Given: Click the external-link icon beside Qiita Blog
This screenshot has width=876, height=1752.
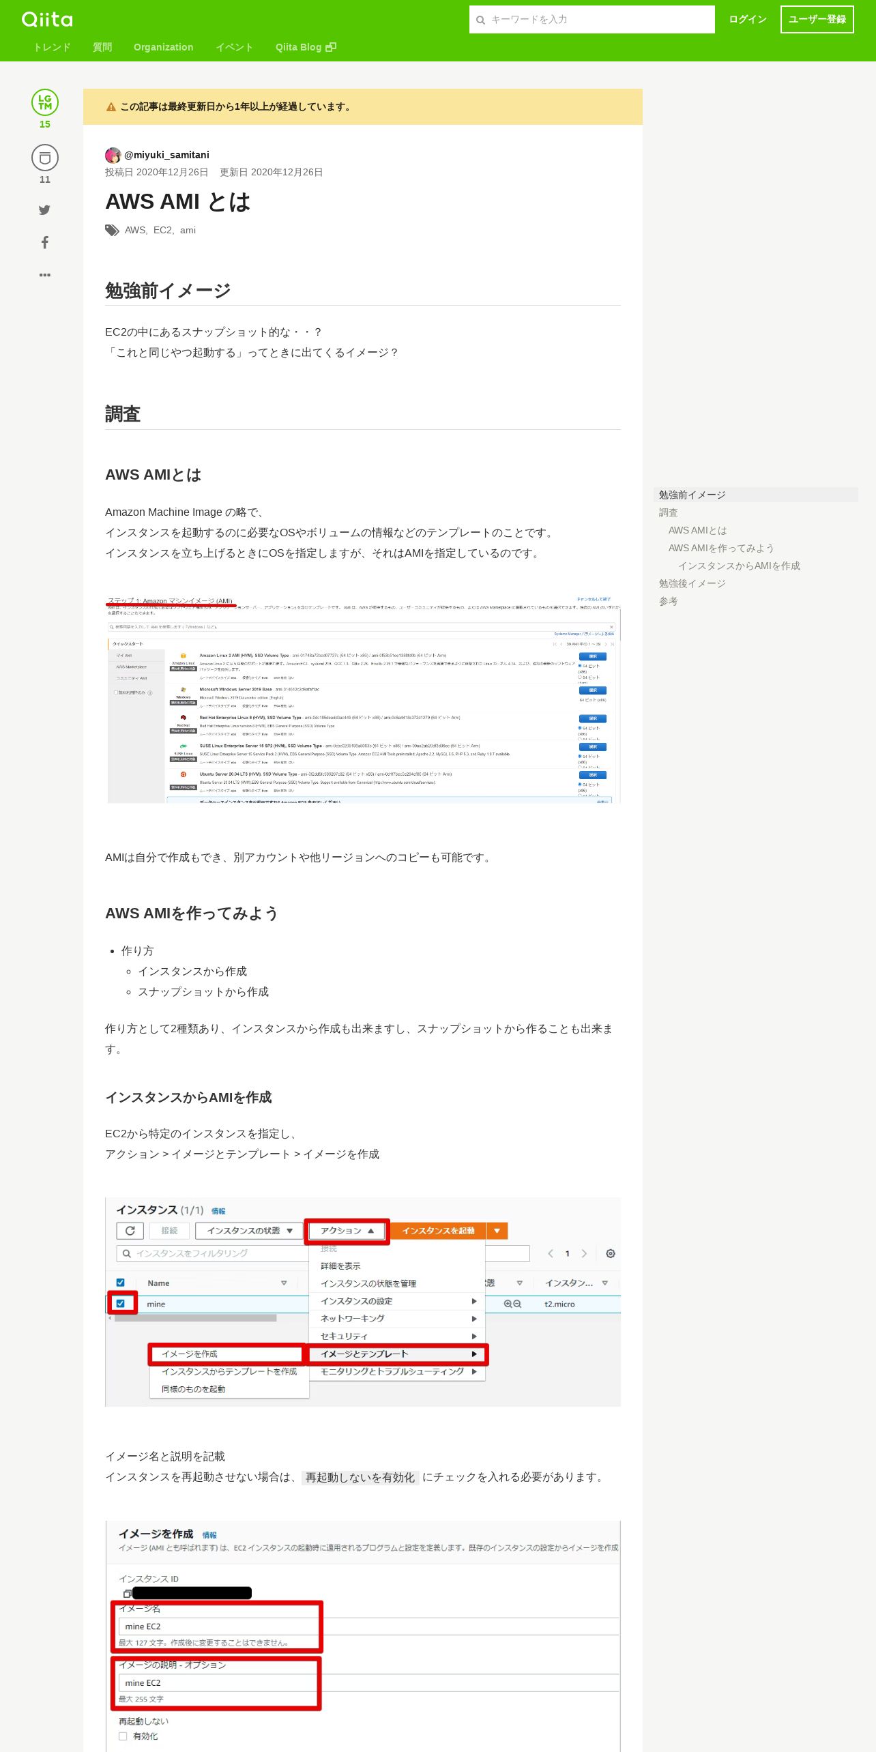Looking at the screenshot, I should click(331, 47).
